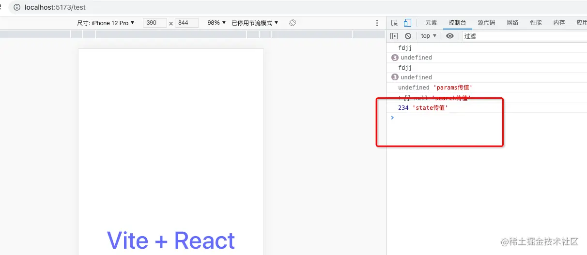
Task: Toggle the device toolbar icon
Action: (x=408, y=23)
